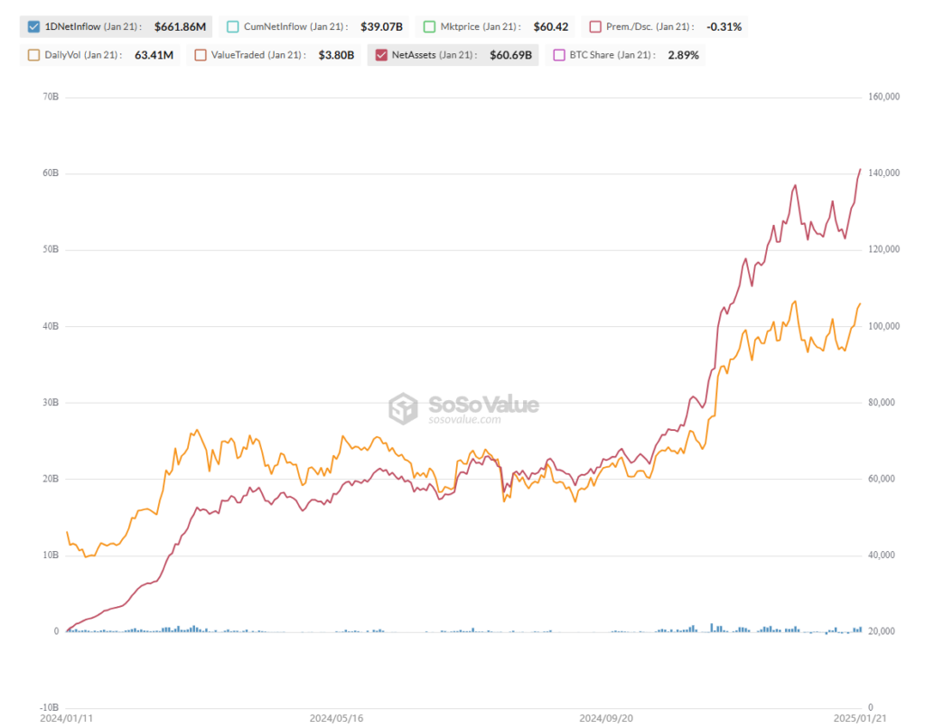The width and height of the screenshot is (925, 728).
Task: Click the 140,000 right axis label
Action: pos(883,173)
